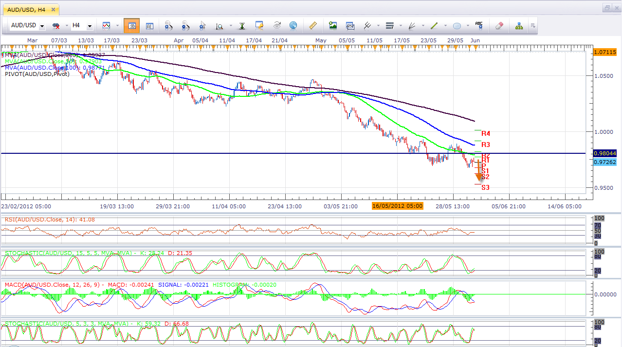Click the vertical scale zoom icon
Viewport: 622px width, 347px height.
click(x=220, y=26)
